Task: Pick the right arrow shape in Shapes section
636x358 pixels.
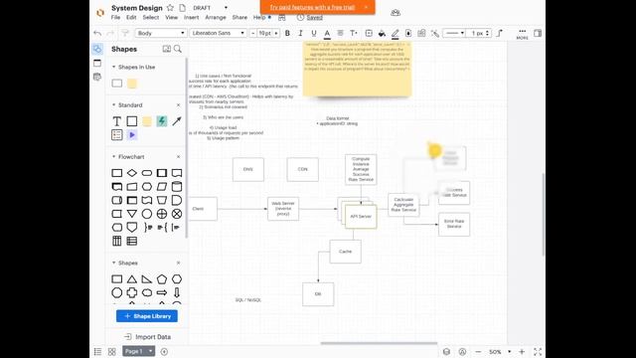Action: coord(162,292)
